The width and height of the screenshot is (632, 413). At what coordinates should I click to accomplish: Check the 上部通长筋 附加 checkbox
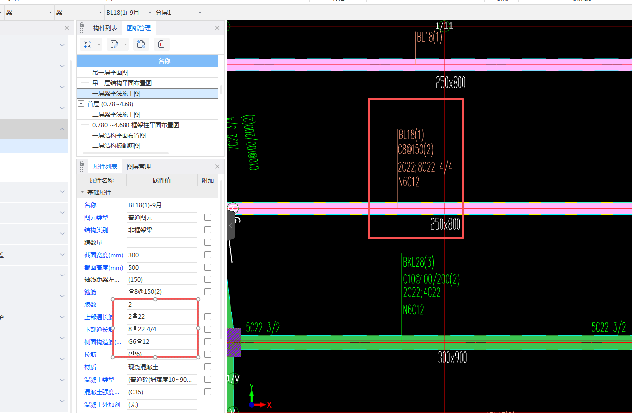click(x=208, y=317)
